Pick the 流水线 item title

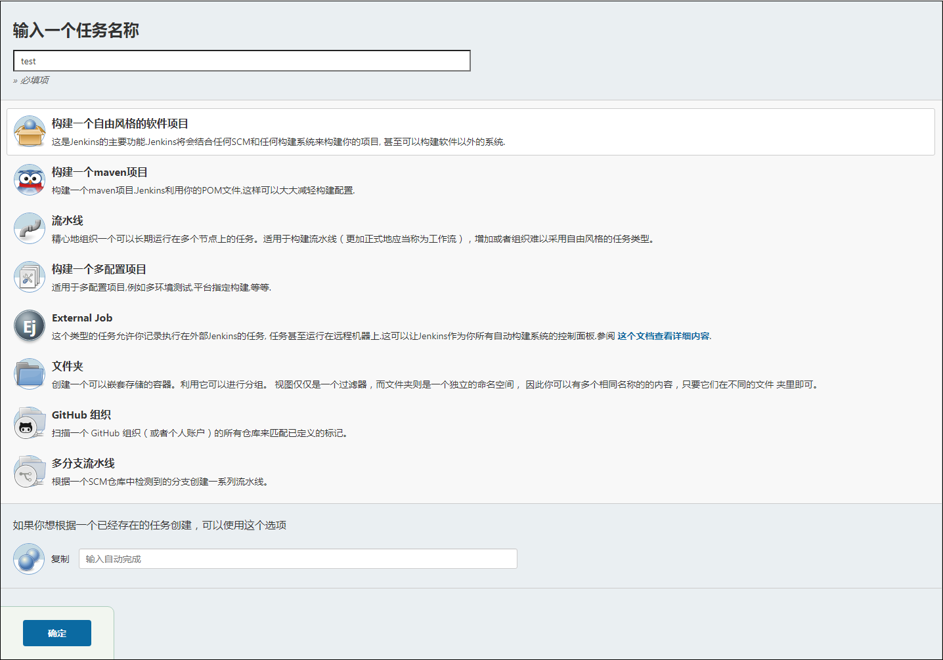point(68,220)
